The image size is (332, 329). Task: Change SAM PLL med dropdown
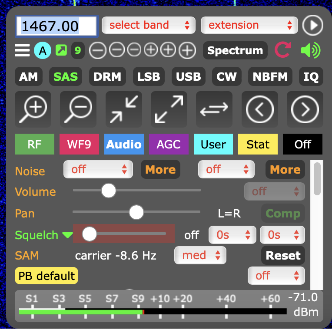(200, 255)
